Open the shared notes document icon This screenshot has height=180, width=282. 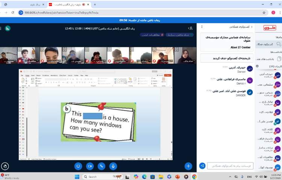point(279,59)
